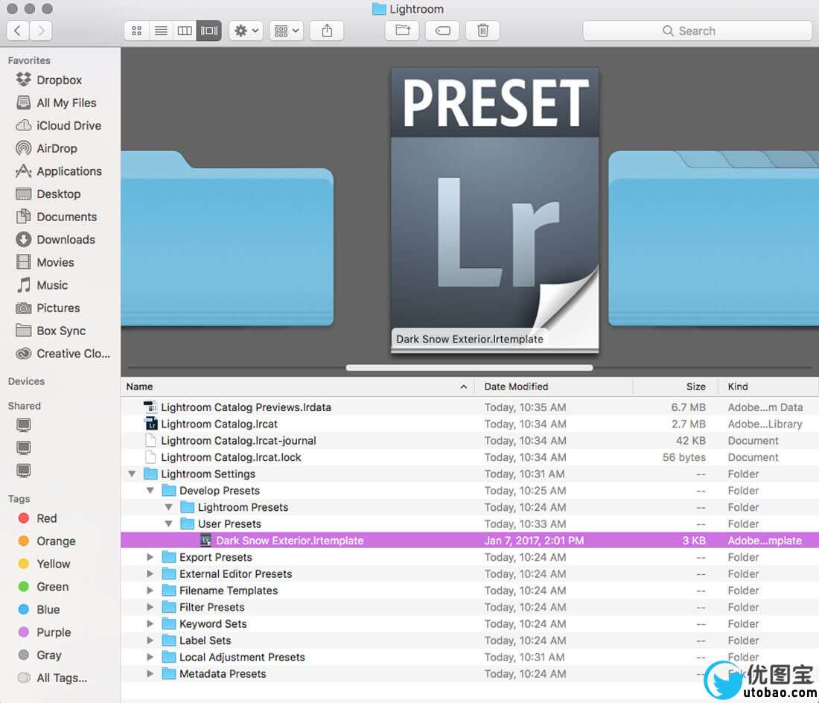Screen dimensions: 819x703
Task: Show All Tags in sidebar
Action: [x=62, y=678]
